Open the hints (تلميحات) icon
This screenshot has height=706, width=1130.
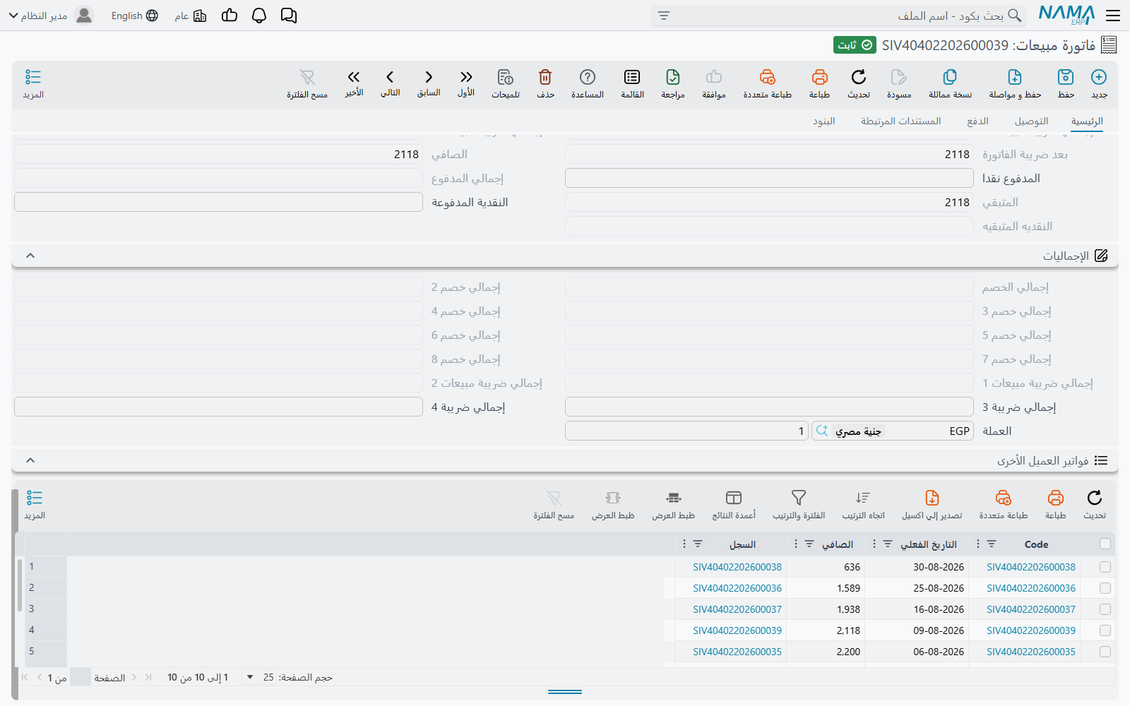(506, 77)
